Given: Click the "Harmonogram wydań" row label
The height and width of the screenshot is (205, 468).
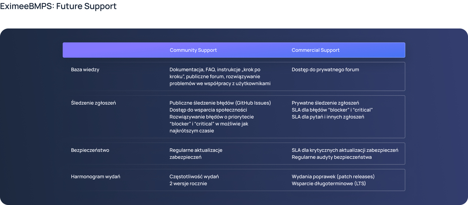Looking at the screenshot, I should [95, 177].
